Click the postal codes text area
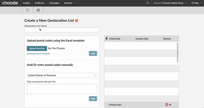This screenshot has height=108, width=204. (x=62, y=89)
